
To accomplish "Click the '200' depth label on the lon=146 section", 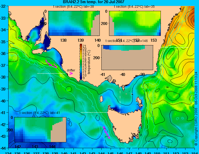I will pyautogui.click(x=97, y=58).
